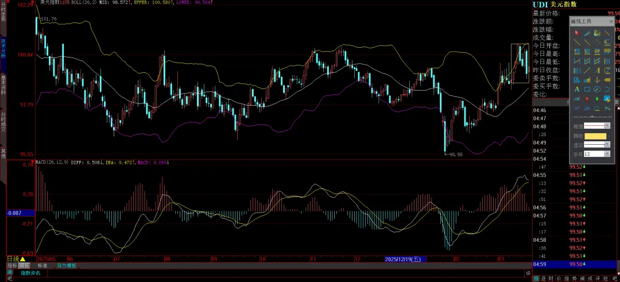Open the 字号 font size dropdown
The width and height of the screenshot is (620, 282).
point(607,153)
